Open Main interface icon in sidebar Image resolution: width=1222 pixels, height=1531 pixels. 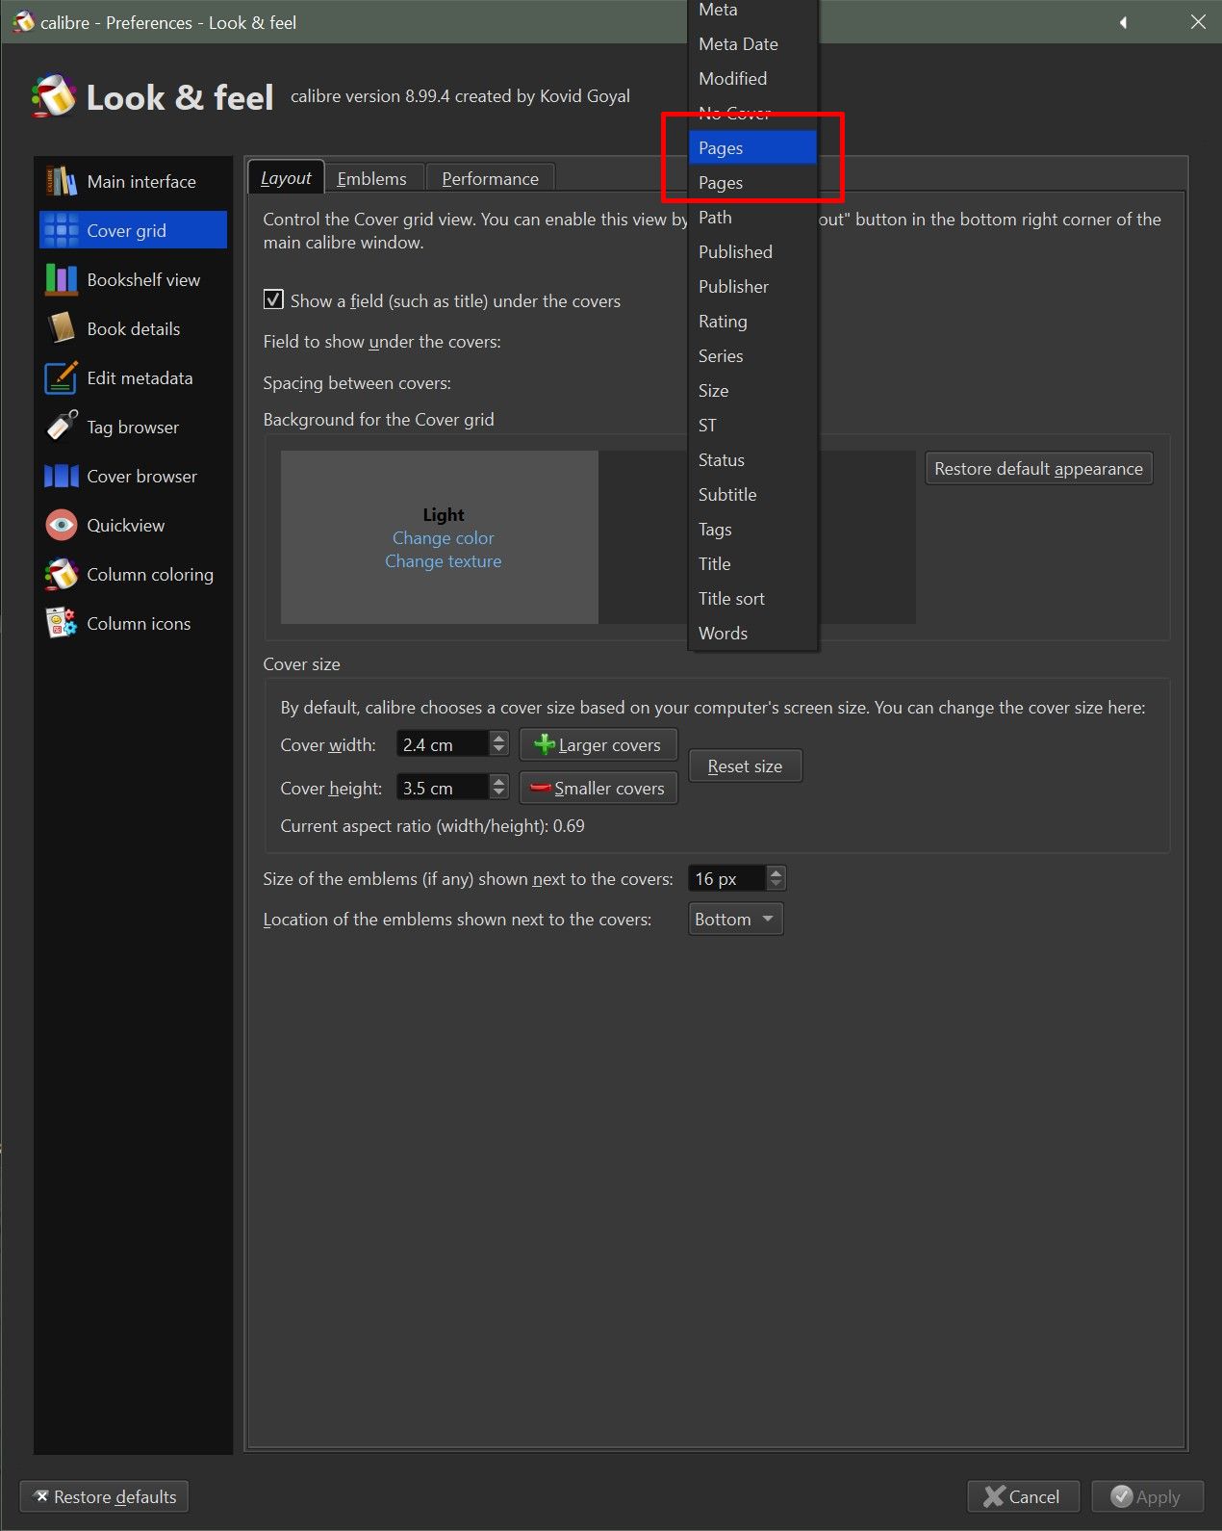click(62, 181)
